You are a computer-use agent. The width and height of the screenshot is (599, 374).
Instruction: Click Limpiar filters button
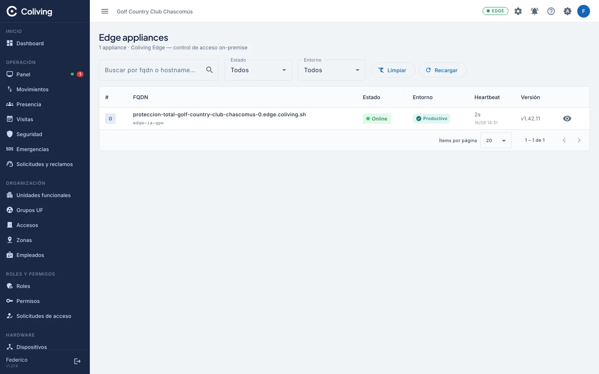click(393, 70)
